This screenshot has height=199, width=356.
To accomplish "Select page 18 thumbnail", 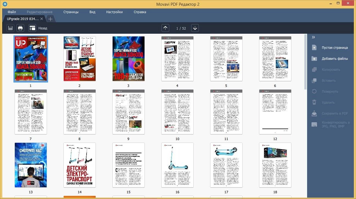I will [275, 165].
